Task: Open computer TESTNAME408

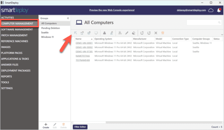Action: tap(83, 60)
